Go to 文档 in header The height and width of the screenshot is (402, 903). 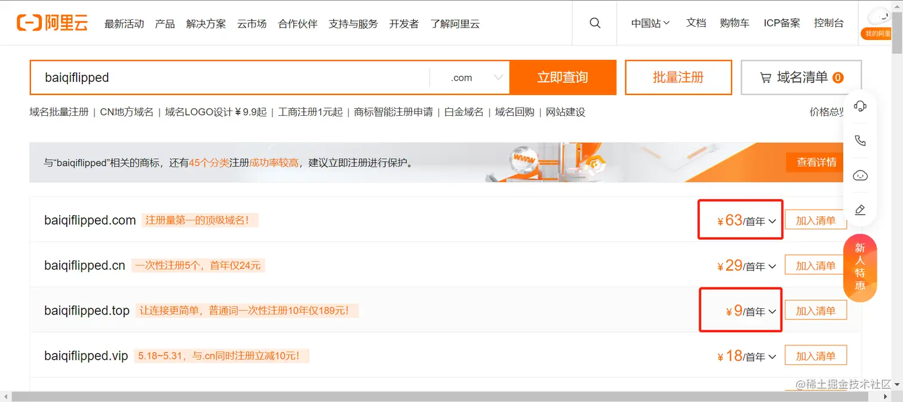pos(696,23)
